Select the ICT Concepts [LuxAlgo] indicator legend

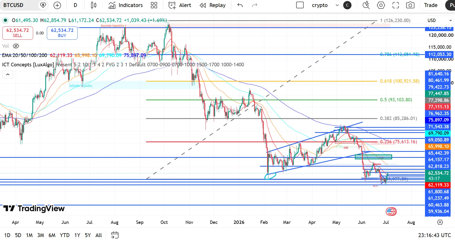[28, 65]
